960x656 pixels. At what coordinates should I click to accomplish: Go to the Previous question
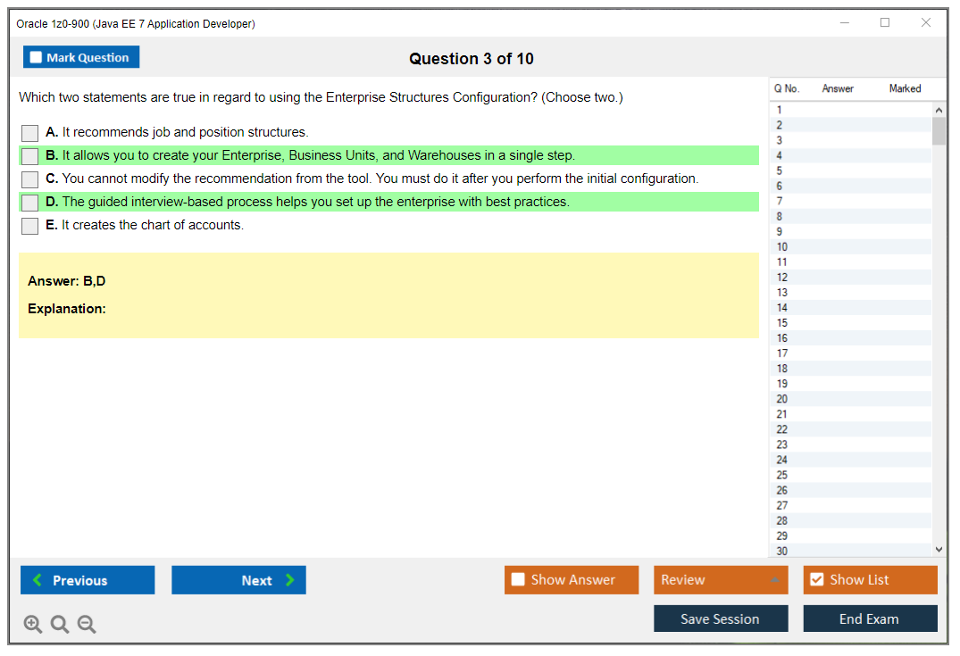click(x=87, y=579)
